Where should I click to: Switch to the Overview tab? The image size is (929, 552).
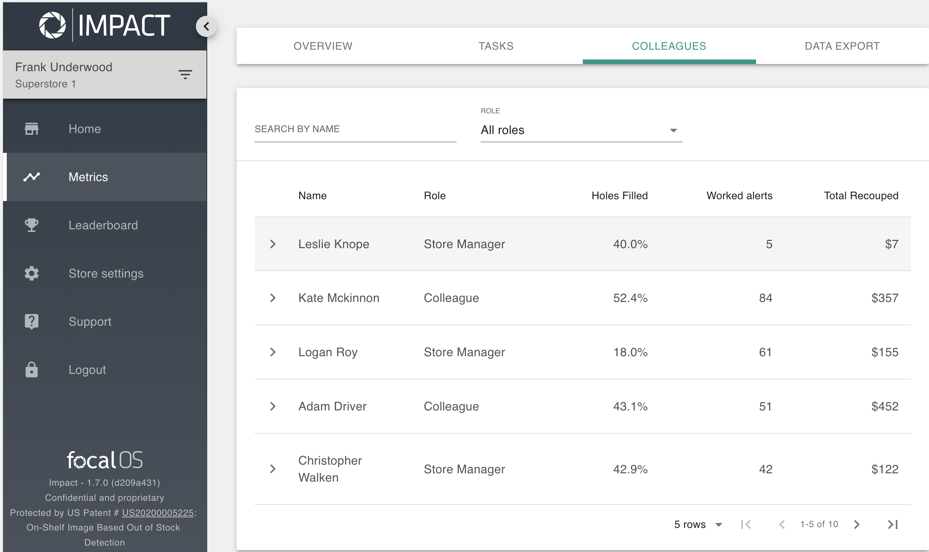click(x=323, y=46)
